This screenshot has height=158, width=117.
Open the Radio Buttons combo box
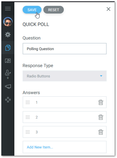[x=65, y=76]
